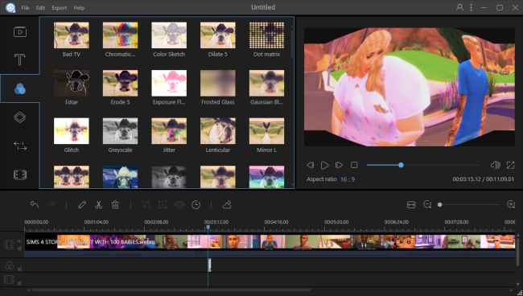The height and width of the screenshot is (296, 523).
Task: Change the 16 : 9 aspect ratio
Action: (x=348, y=179)
